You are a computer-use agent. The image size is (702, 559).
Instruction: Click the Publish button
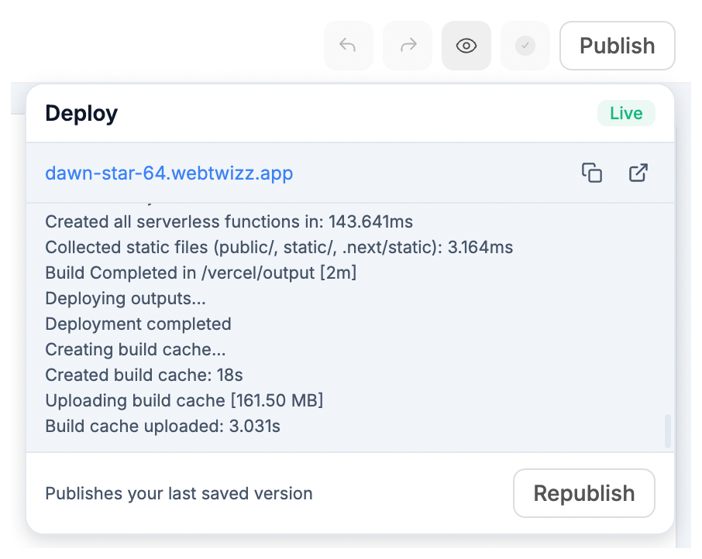pos(617,46)
